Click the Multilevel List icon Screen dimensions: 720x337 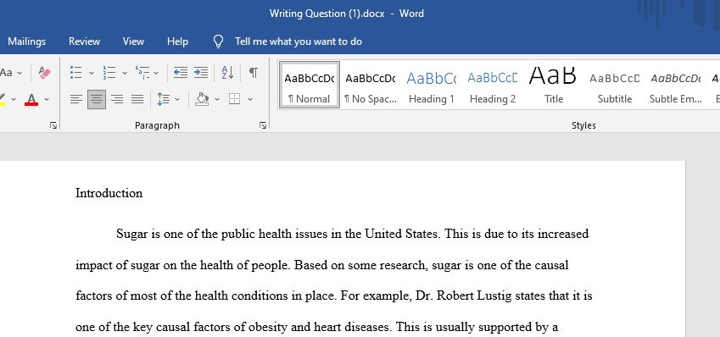click(142, 73)
